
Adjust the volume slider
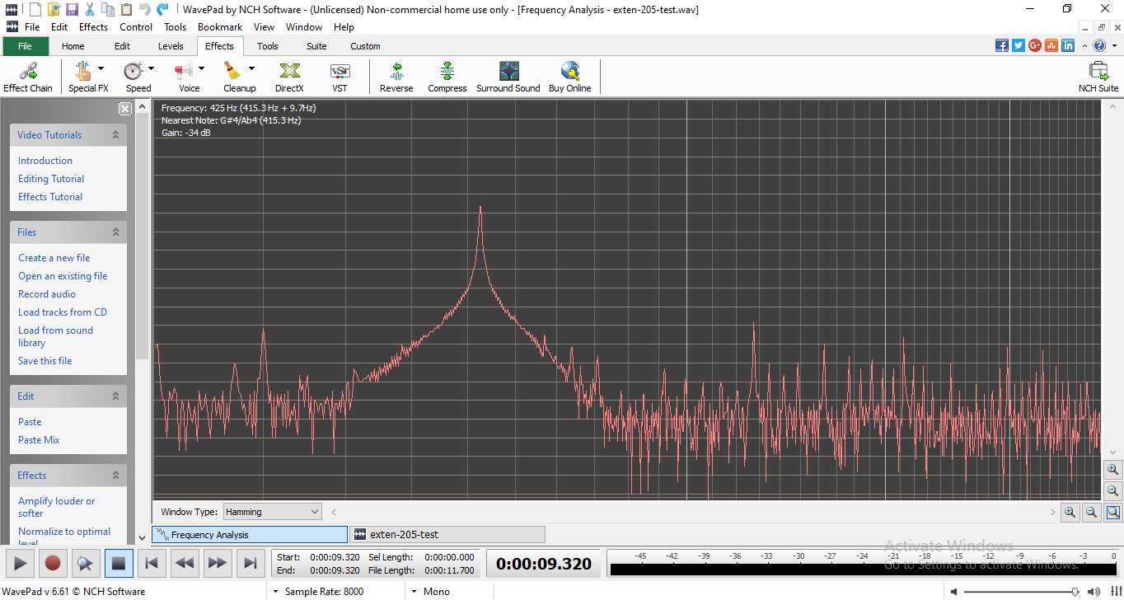point(1075,592)
